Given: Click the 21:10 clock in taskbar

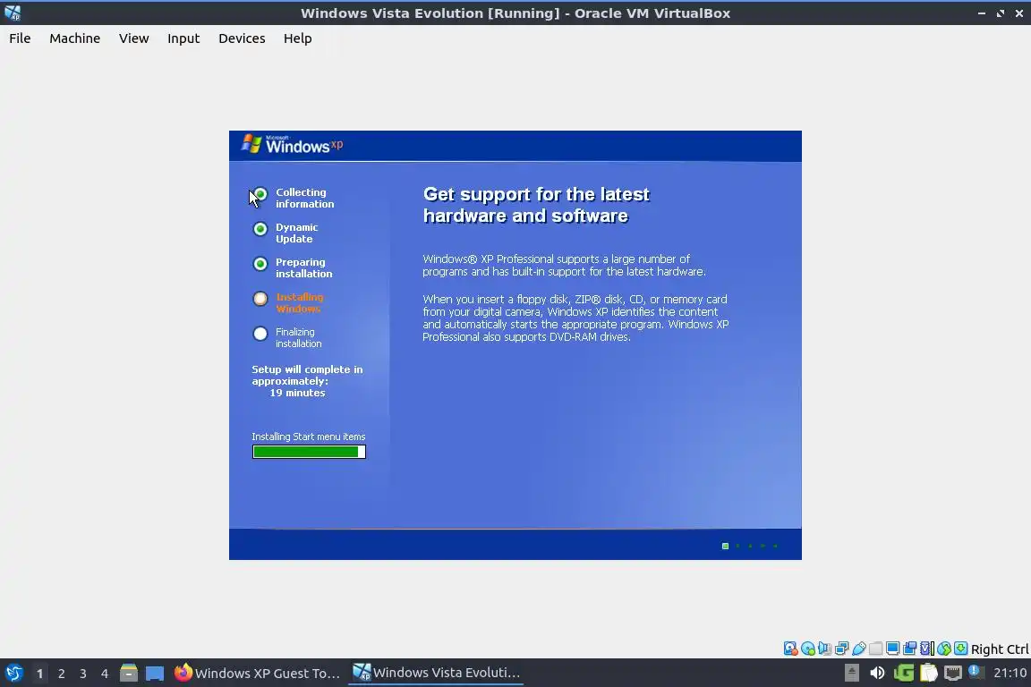Looking at the screenshot, I should [x=1010, y=673].
